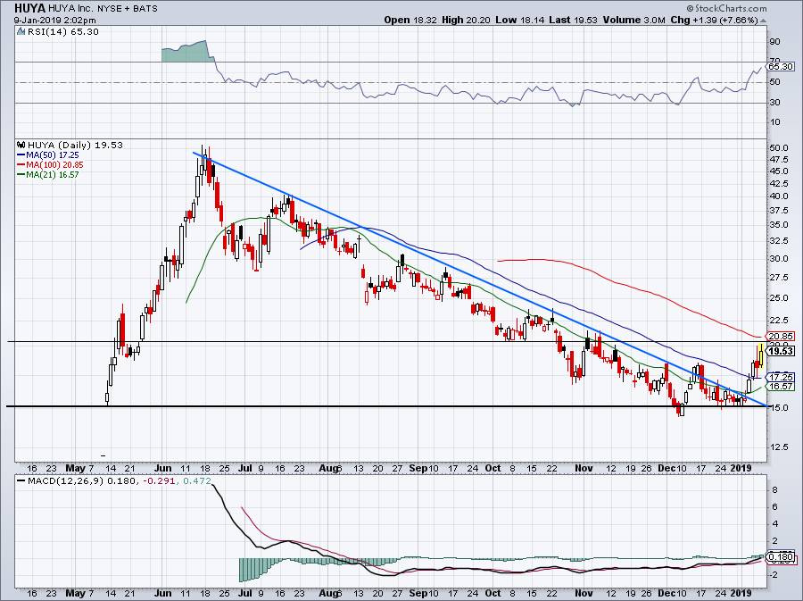The width and height of the screenshot is (803, 601).
Task: Click 'Oct' on the MACD panel date axis
Action: pyautogui.click(x=493, y=593)
